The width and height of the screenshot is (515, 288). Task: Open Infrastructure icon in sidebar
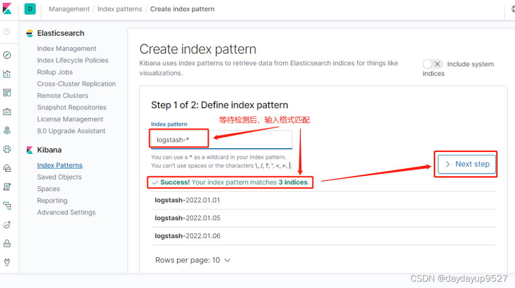(7, 168)
